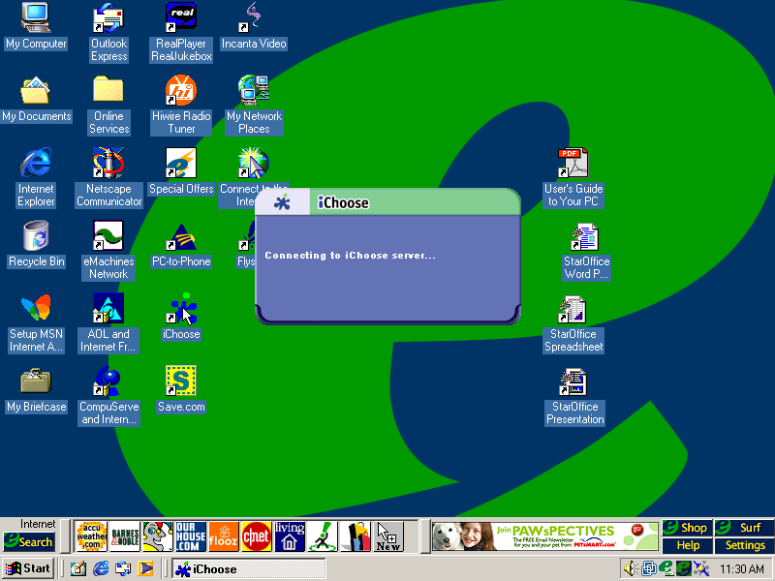This screenshot has height=581, width=775.
Task: Click the PAWsPECTIVES PetSmart banner ad
Action: [x=545, y=535]
